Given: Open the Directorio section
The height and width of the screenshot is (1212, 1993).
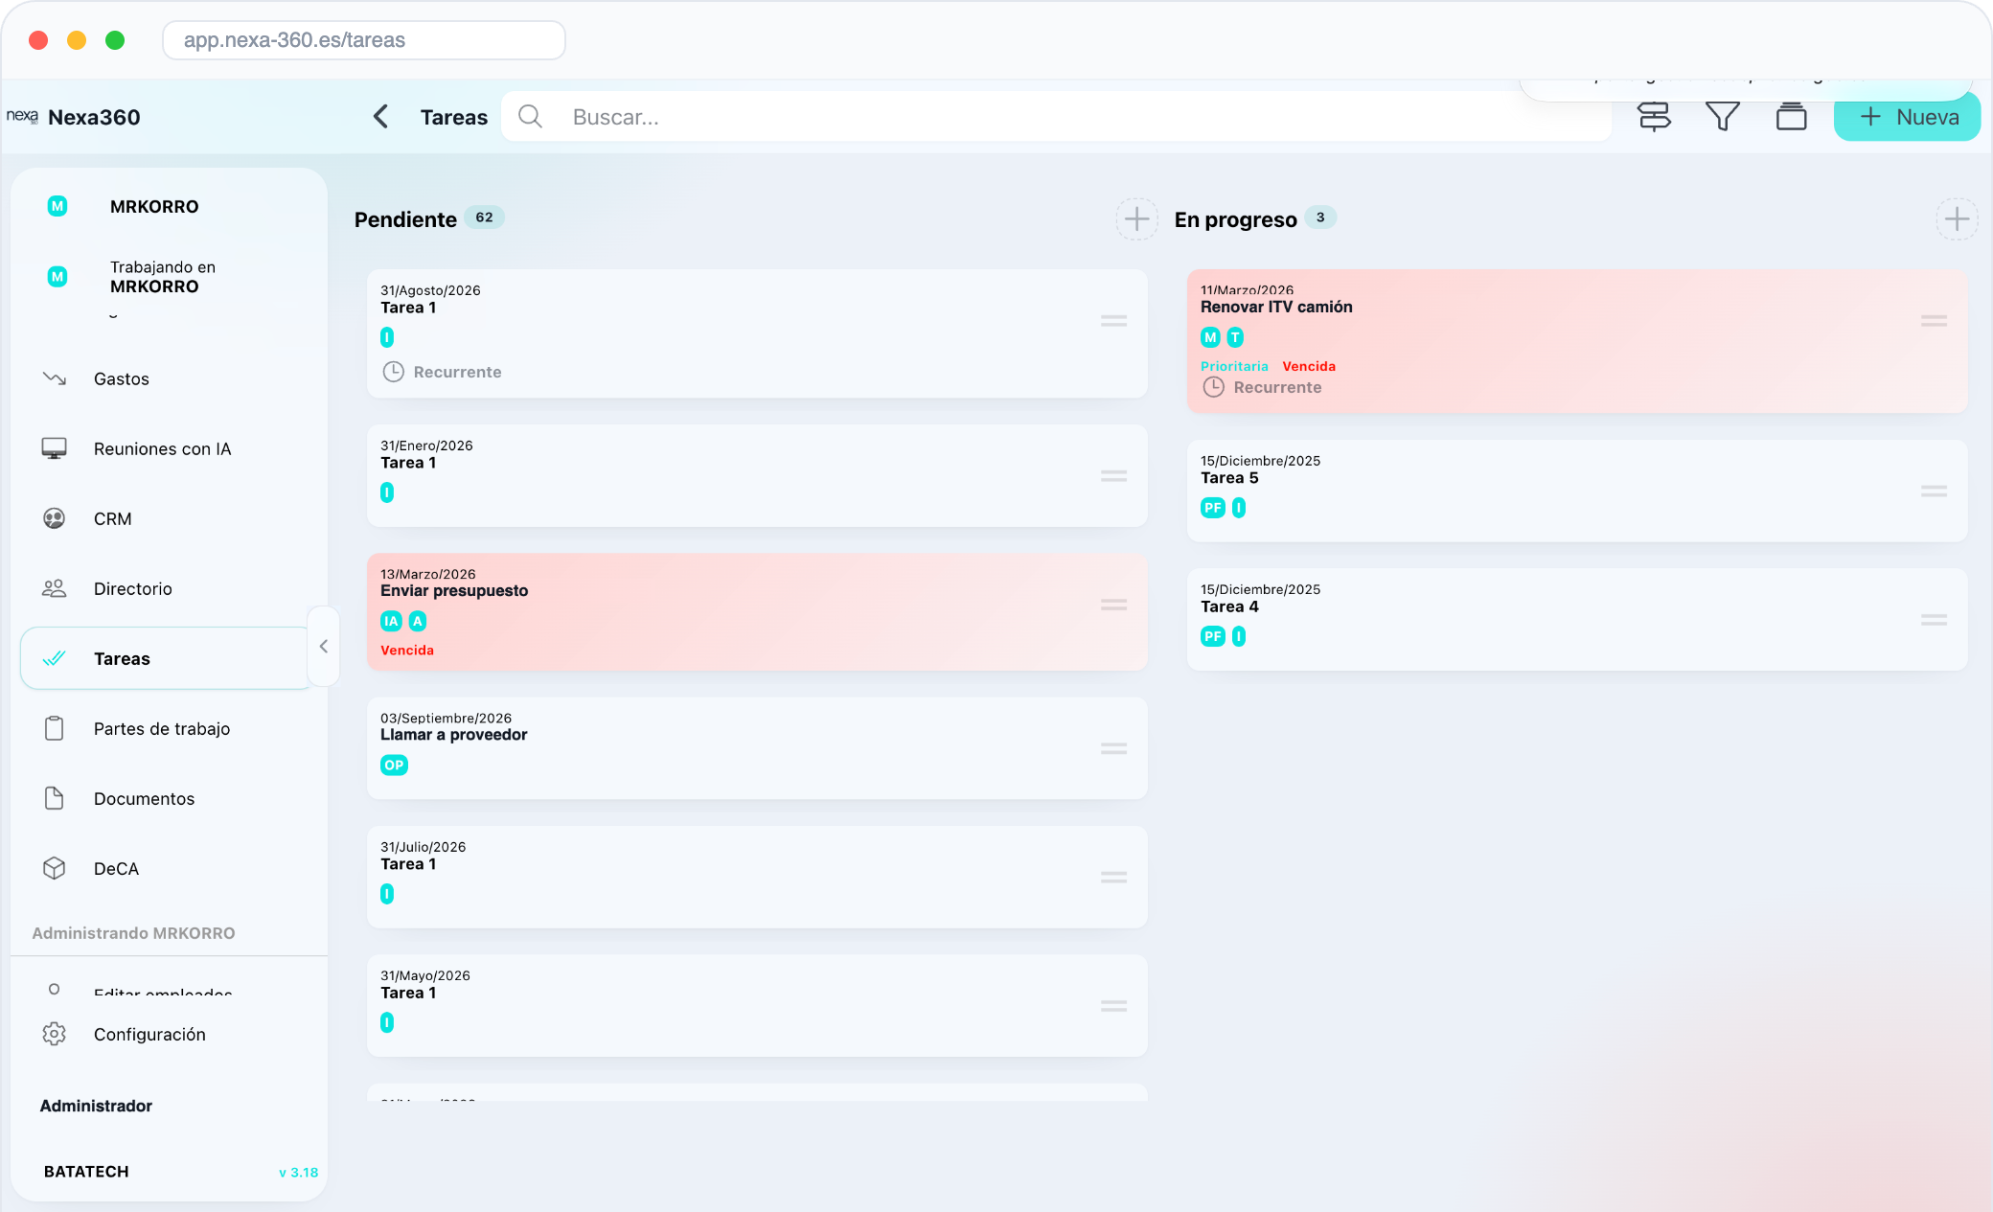Looking at the screenshot, I should click(x=171, y=588).
